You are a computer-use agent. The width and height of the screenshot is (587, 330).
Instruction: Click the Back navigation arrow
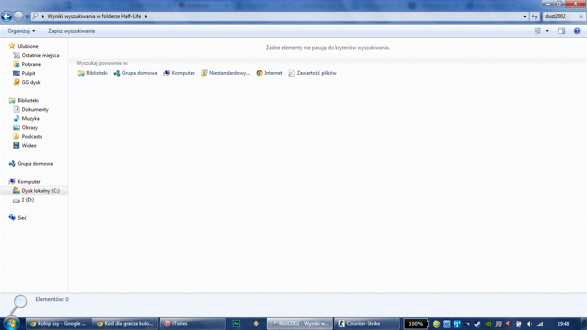click(7, 16)
